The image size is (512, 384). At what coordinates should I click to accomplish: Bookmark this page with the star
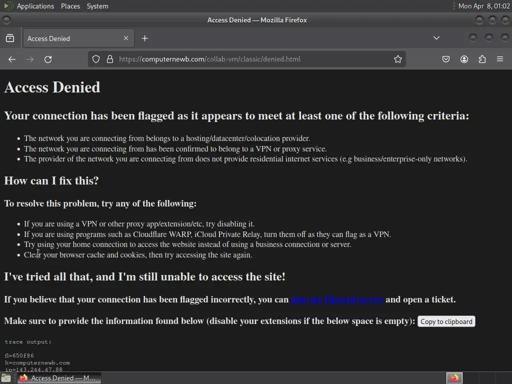[397, 59]
